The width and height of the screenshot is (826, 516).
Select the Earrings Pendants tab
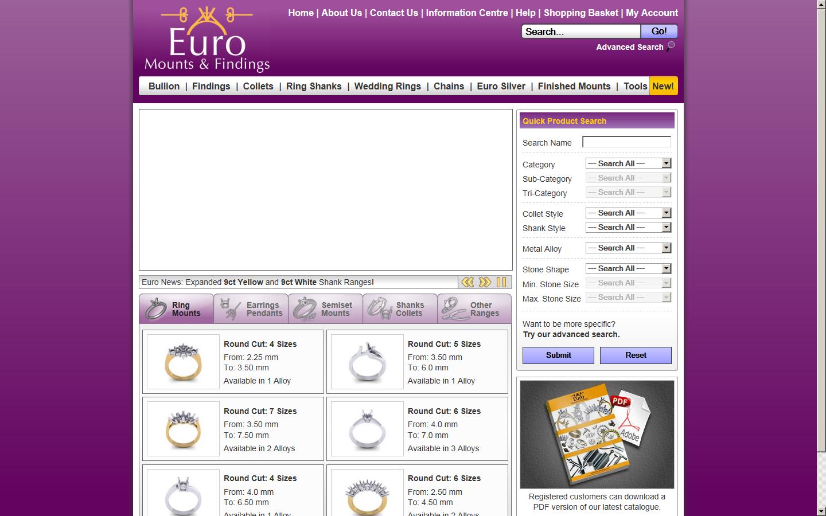click(x=251, y=309)
